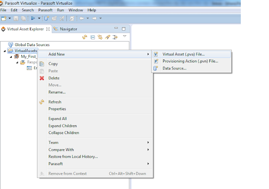This screenshot has height=189, width=269.
Task: Open the Window menu
Action: 76,10
